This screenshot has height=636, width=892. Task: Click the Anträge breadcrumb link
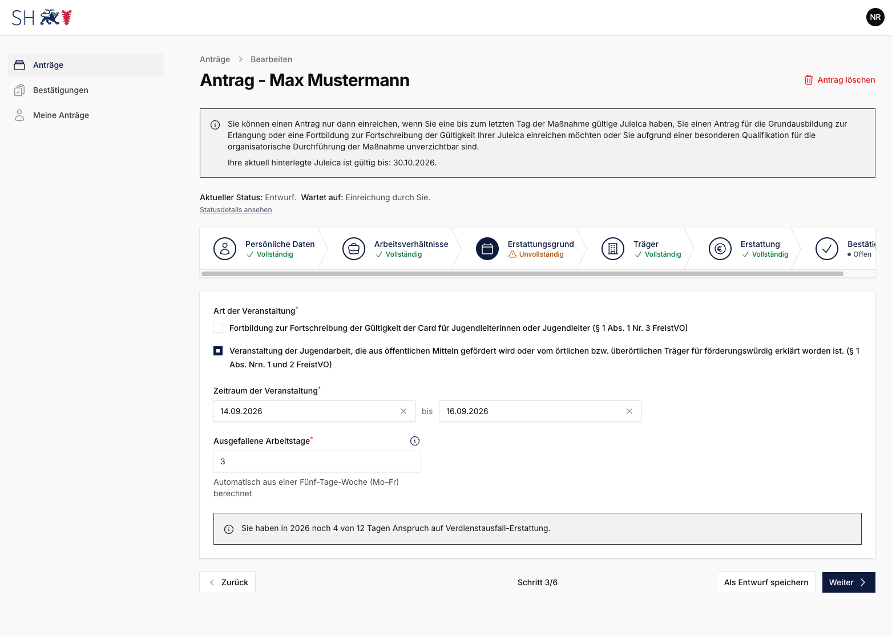coord(215,59)
